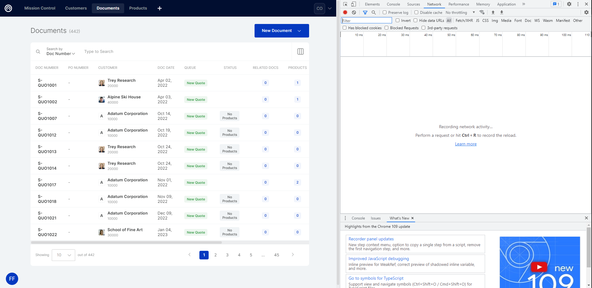This screenshot has height=288, width=592.
Task: Go to page 3 in pagination
Action: 227,255
